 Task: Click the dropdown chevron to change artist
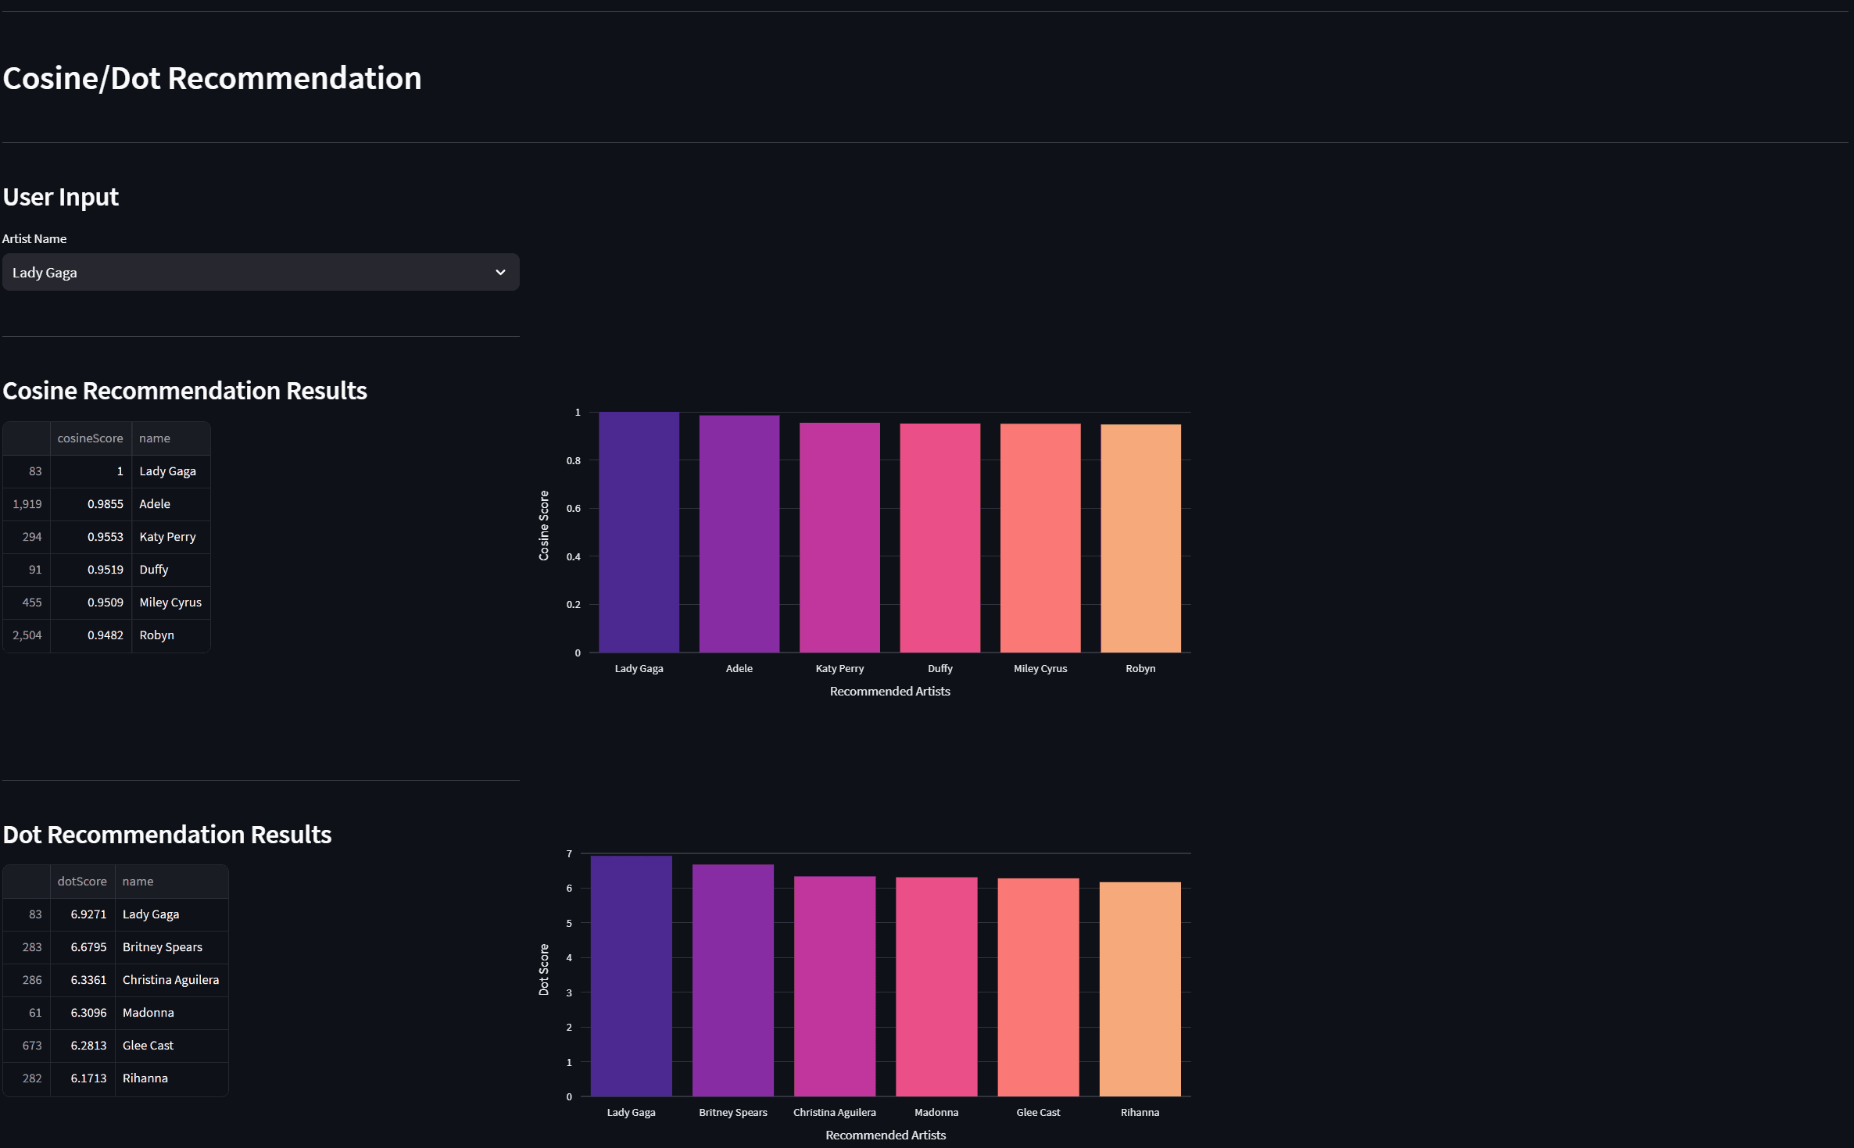point(500,272)
